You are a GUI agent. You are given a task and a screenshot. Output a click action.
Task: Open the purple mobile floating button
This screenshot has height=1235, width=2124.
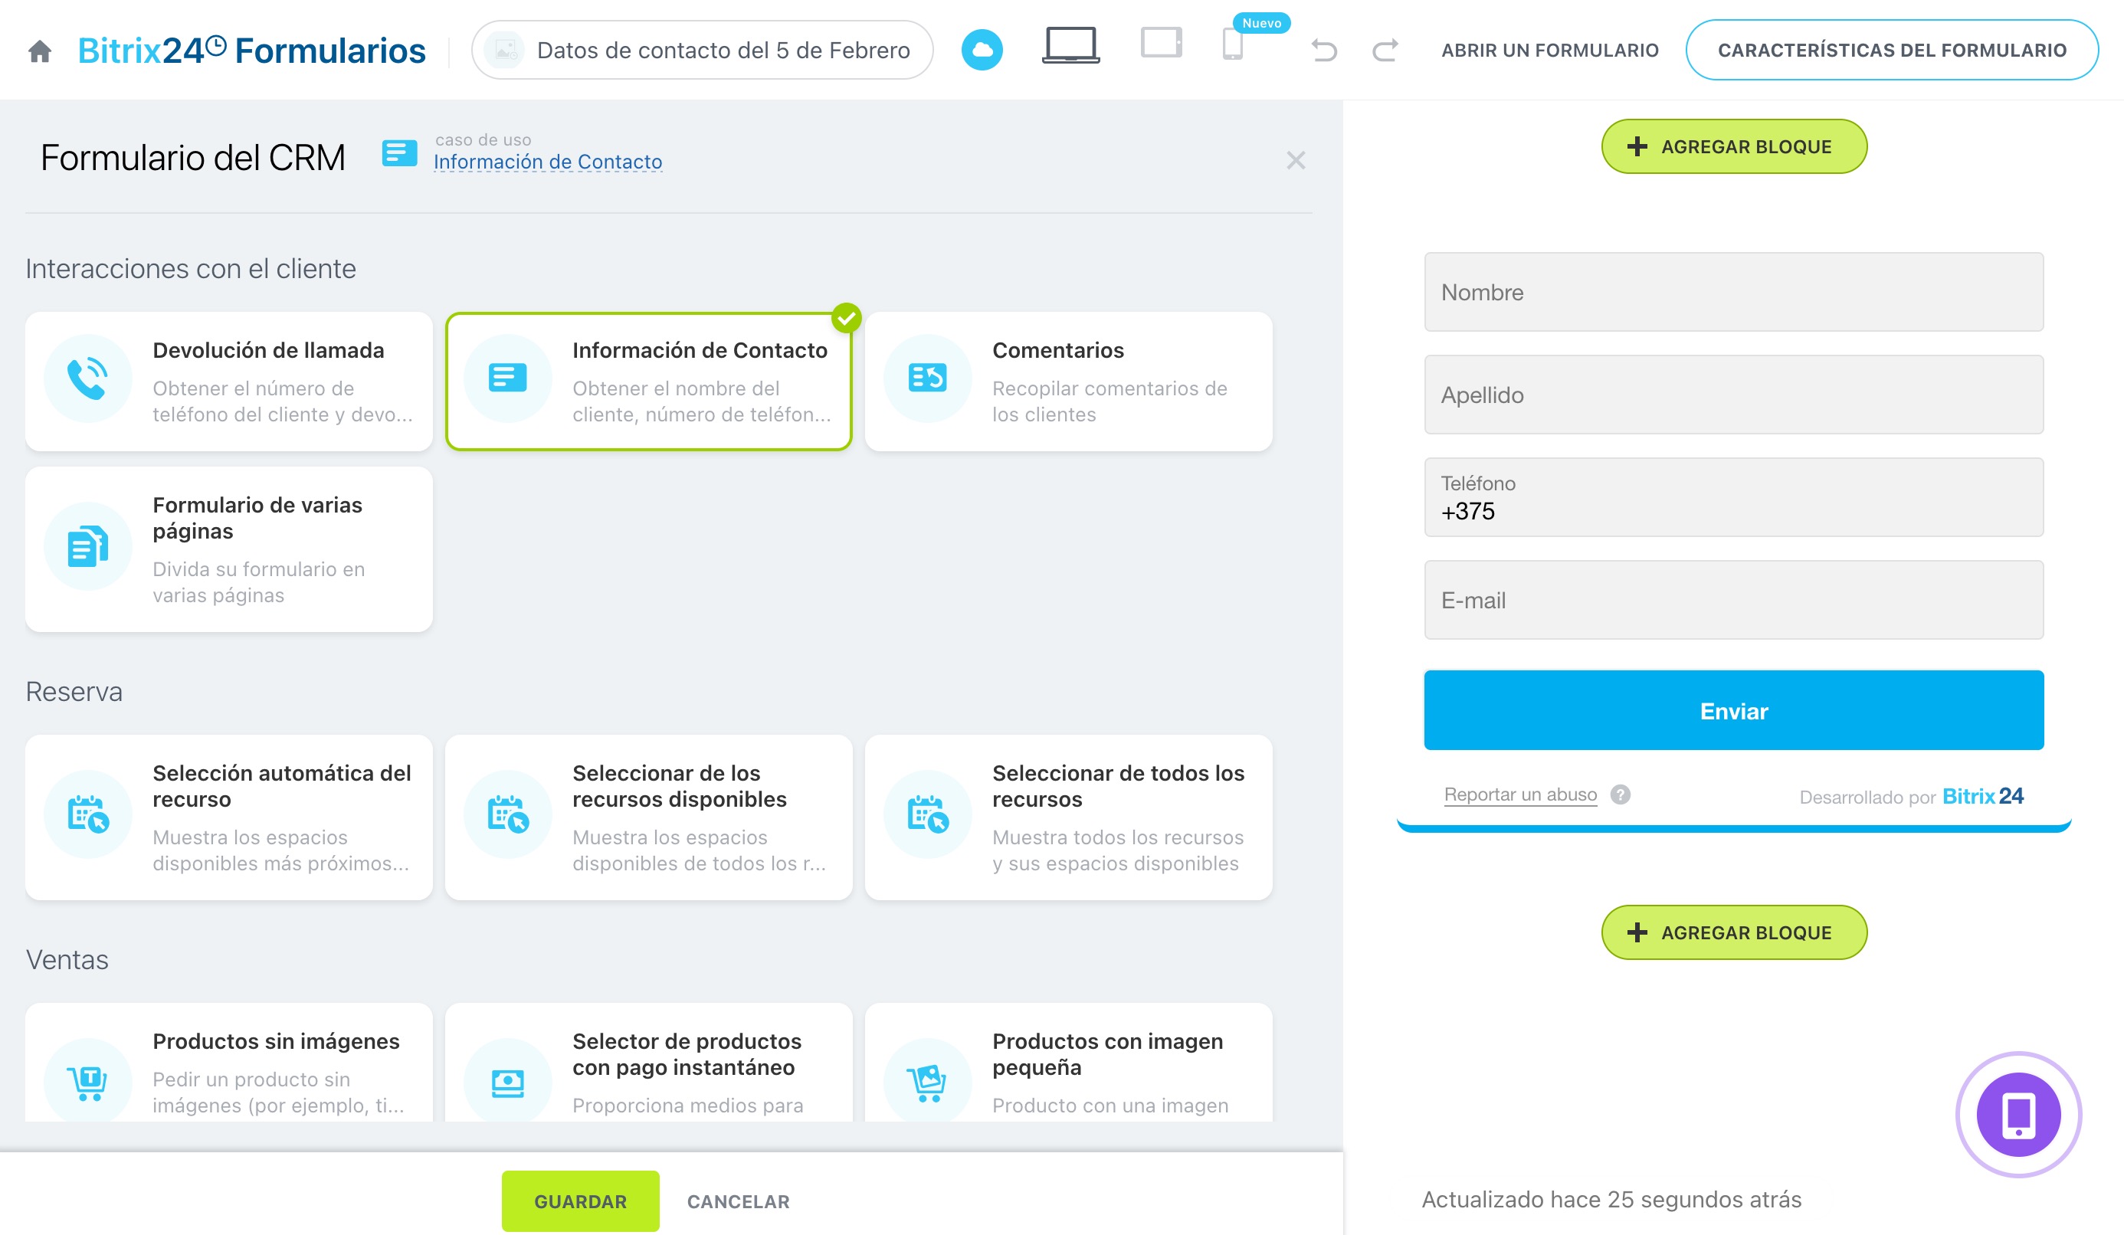click(2017, 1115)
